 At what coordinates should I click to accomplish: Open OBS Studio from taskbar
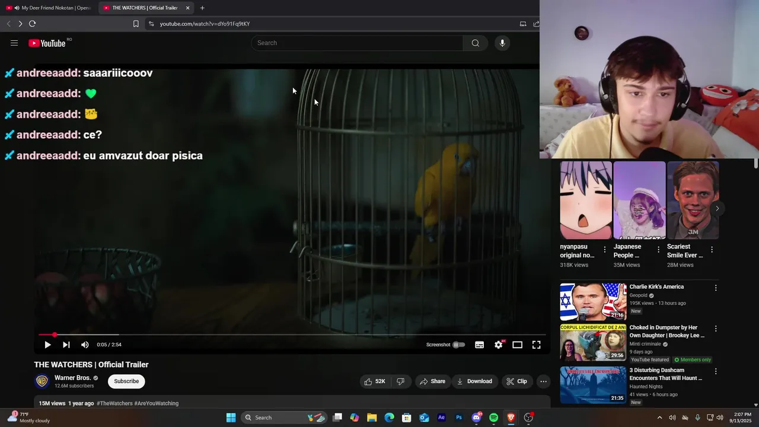(x=528, y=418)
